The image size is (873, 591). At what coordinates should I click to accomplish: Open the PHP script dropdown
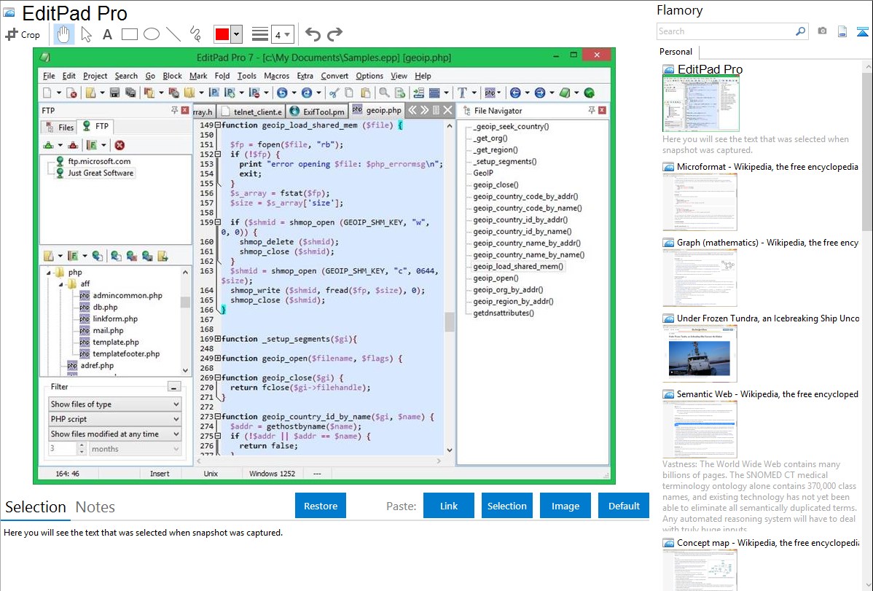pos(114,419)
